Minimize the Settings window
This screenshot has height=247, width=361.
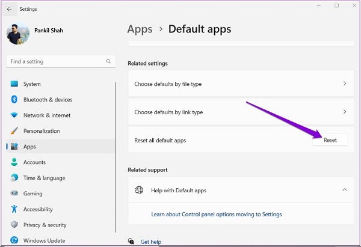coord(319,5)
